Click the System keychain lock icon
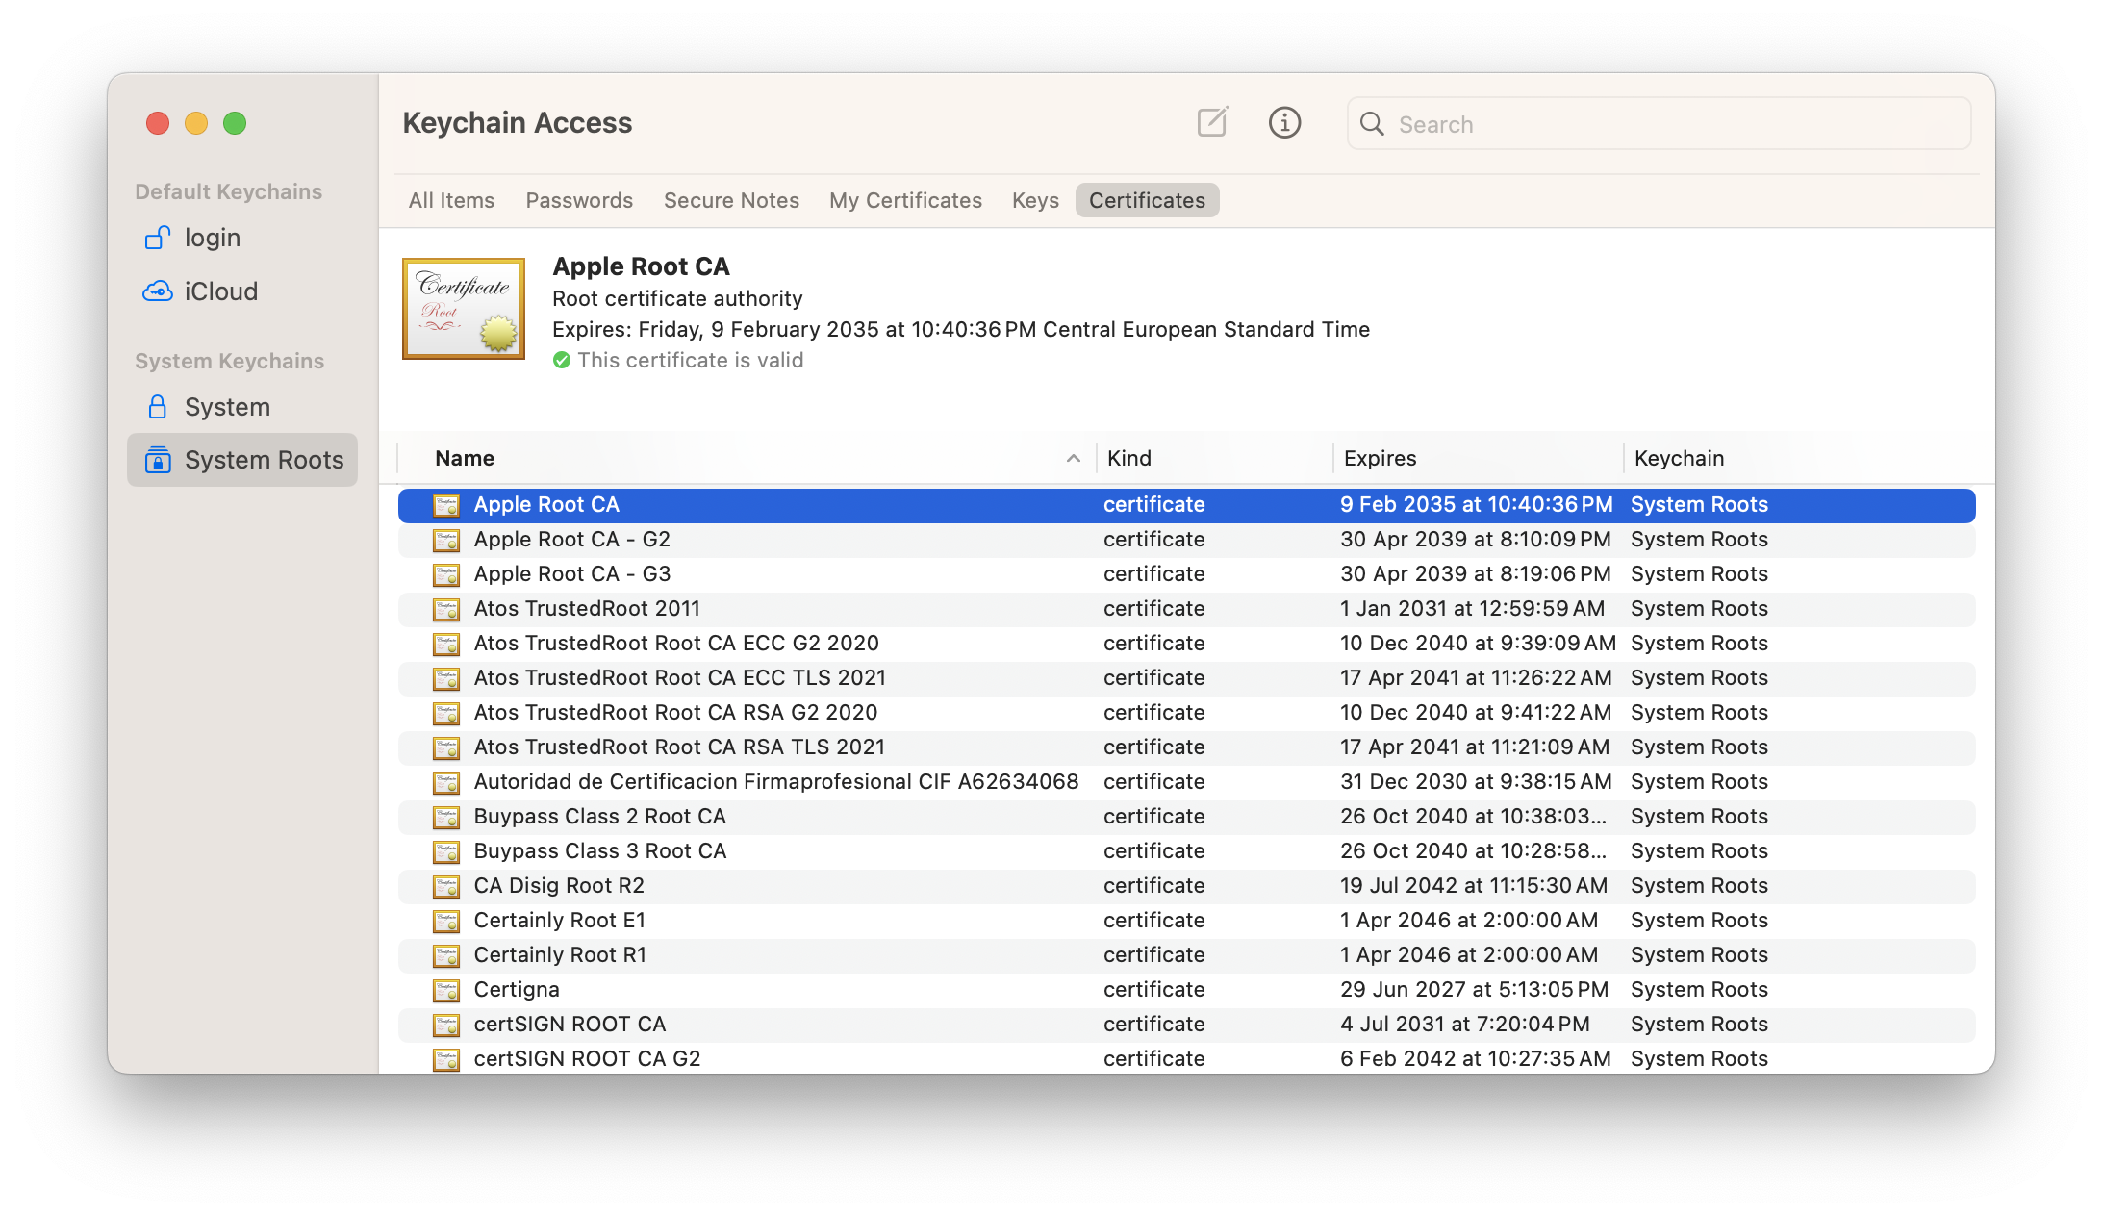 click(x=157, y=407)
